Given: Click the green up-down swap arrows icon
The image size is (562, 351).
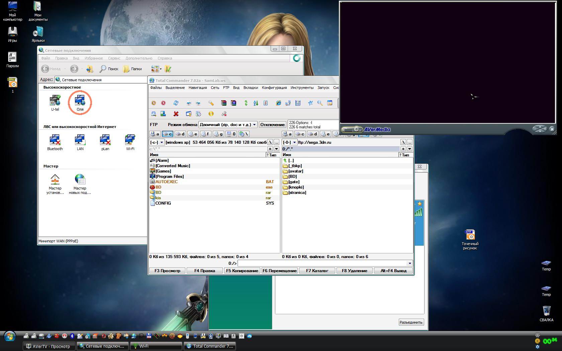Looking at the screenshot, I should coord(246,103).
